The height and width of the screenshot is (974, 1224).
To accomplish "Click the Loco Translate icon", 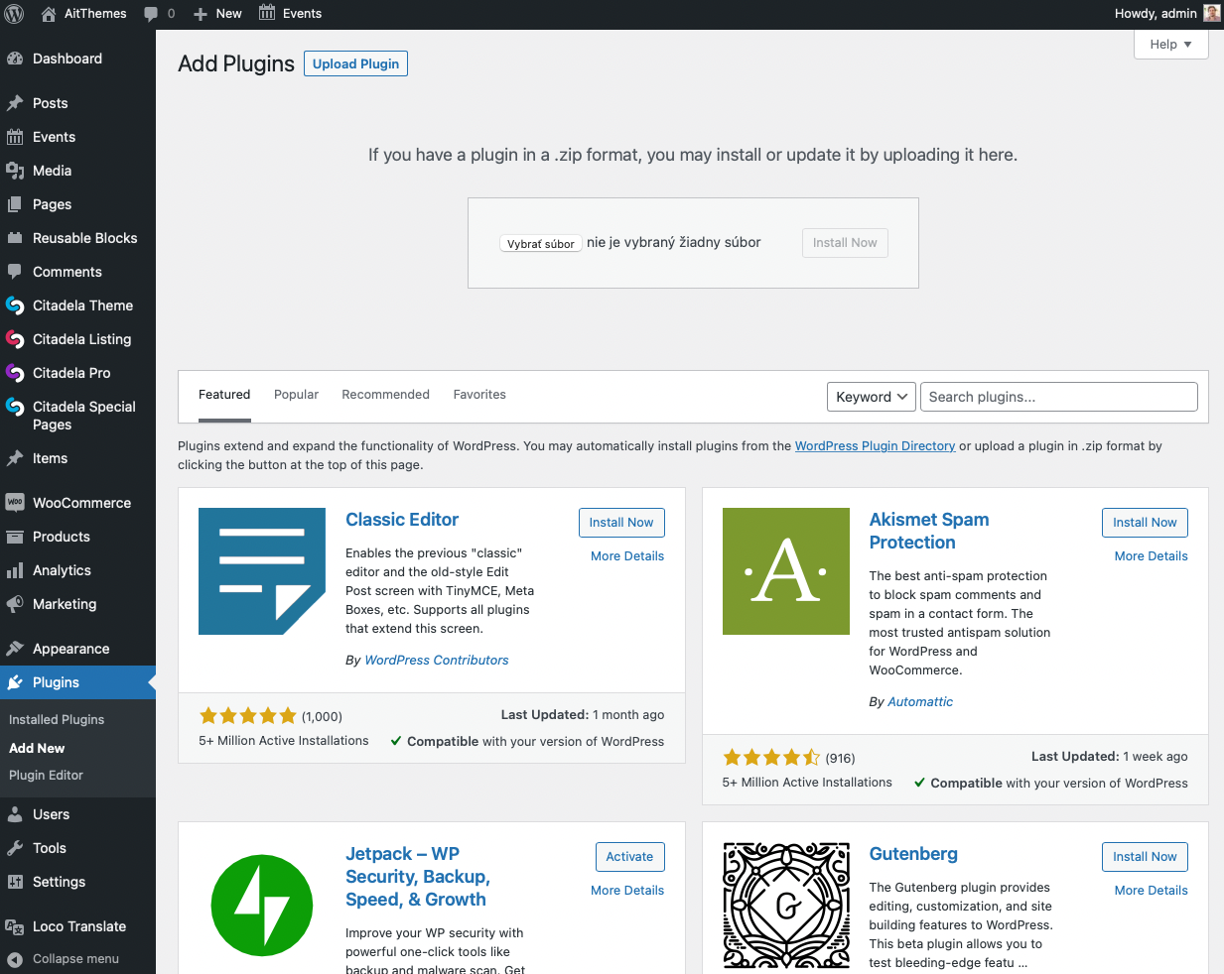I will click(15, 926).
